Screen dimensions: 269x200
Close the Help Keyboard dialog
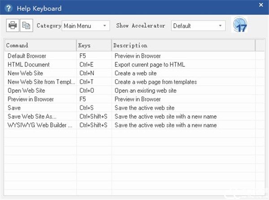point(261,5)
